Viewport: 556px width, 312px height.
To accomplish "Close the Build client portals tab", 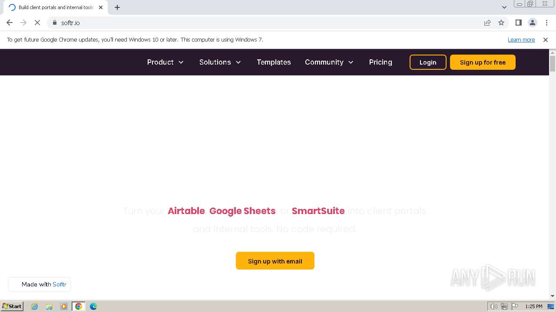I will [x=101, y=7].
